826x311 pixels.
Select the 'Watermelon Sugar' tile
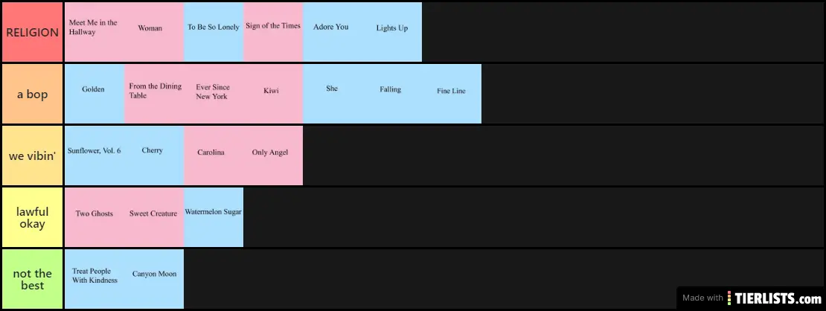tap(214, 217)
